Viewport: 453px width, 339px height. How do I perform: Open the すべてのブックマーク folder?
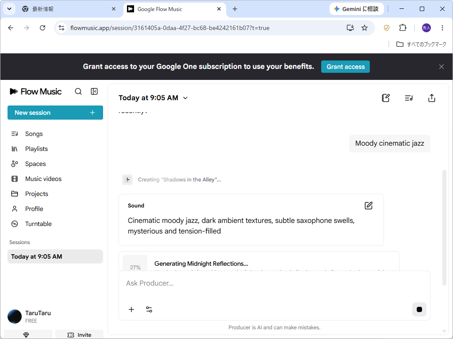[421, 44]
